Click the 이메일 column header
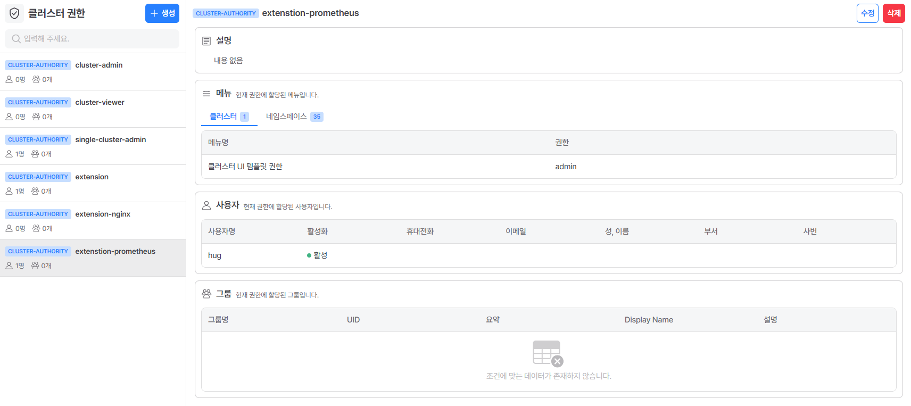The image size is (911, 406). pyautogui.click(x=516, y=231)
